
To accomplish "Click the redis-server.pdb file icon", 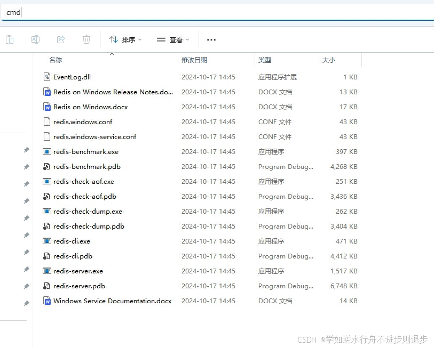I will 46,286.
